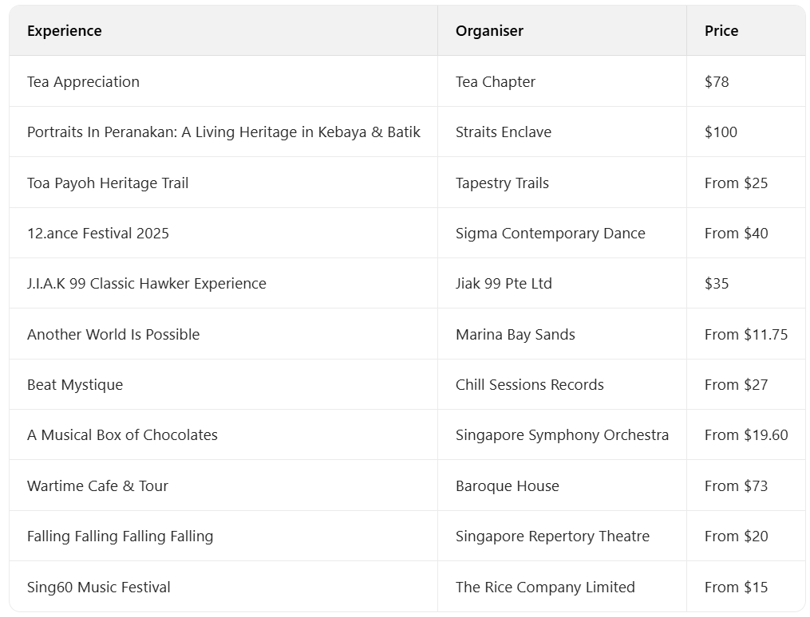The width and height of the screenshot is (810, 617).
Task: Click the From $11.75 price cell
Action: [746, 335]
